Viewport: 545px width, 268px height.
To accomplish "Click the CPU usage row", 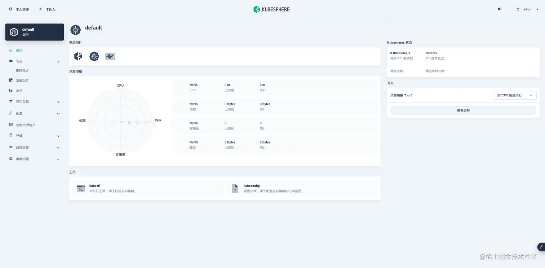I will click(275, 87).
